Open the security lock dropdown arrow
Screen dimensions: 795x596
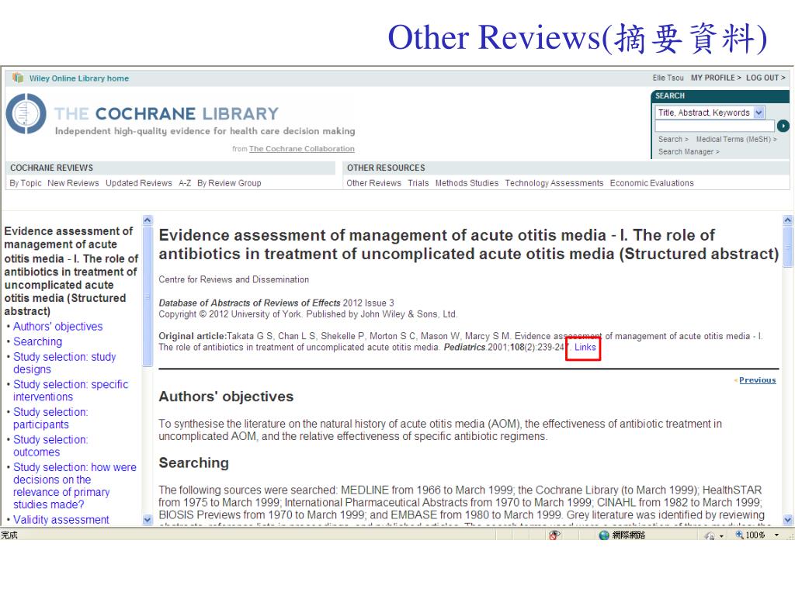click(721, 535)
